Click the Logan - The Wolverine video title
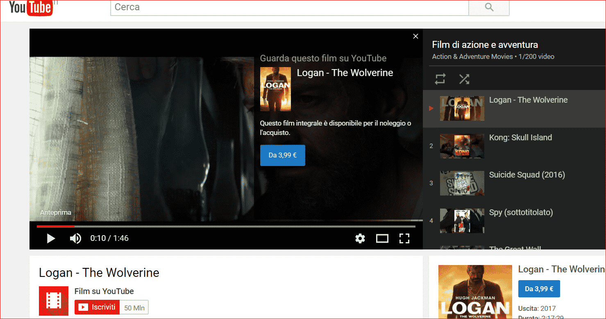Viewport: 606px width, 319px height. pyautogui.click(x=99, y=273)
